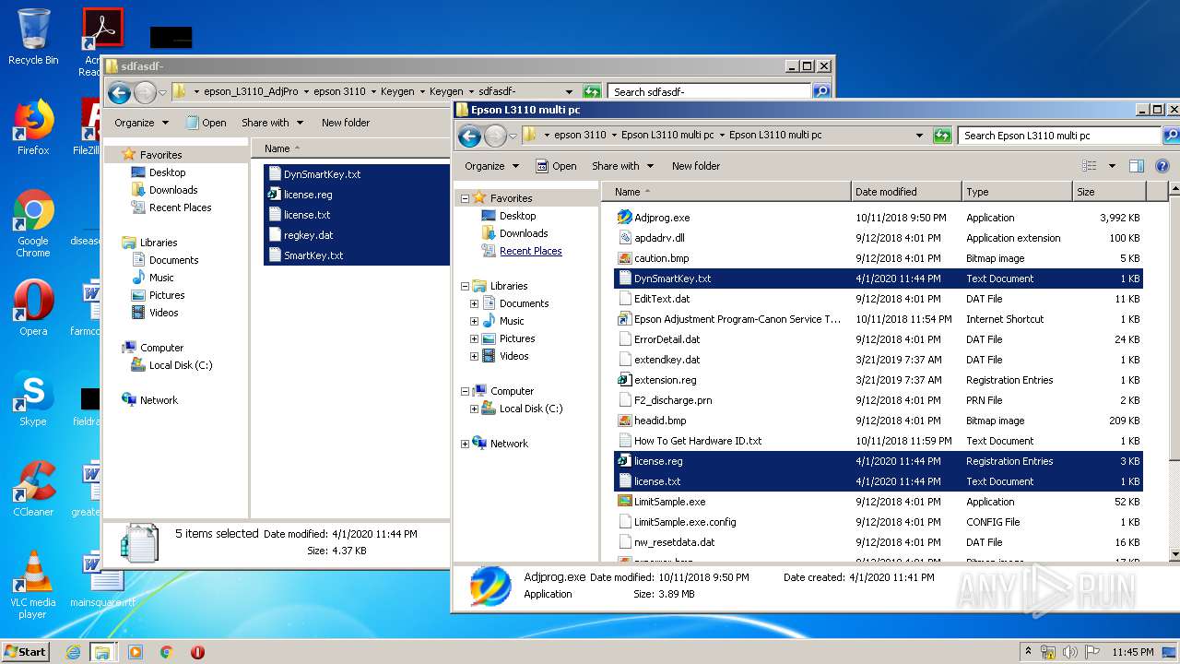Click Chrome icon in taskbar
1180x664 pixels.
167,652
